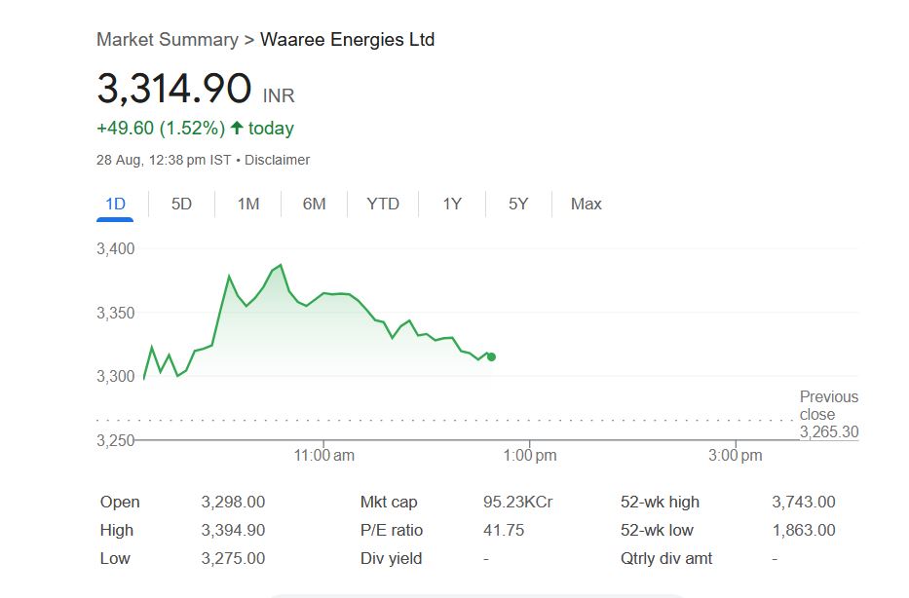
Task: Click the Market Summary breadcrumb link
Action: point(167,40)
